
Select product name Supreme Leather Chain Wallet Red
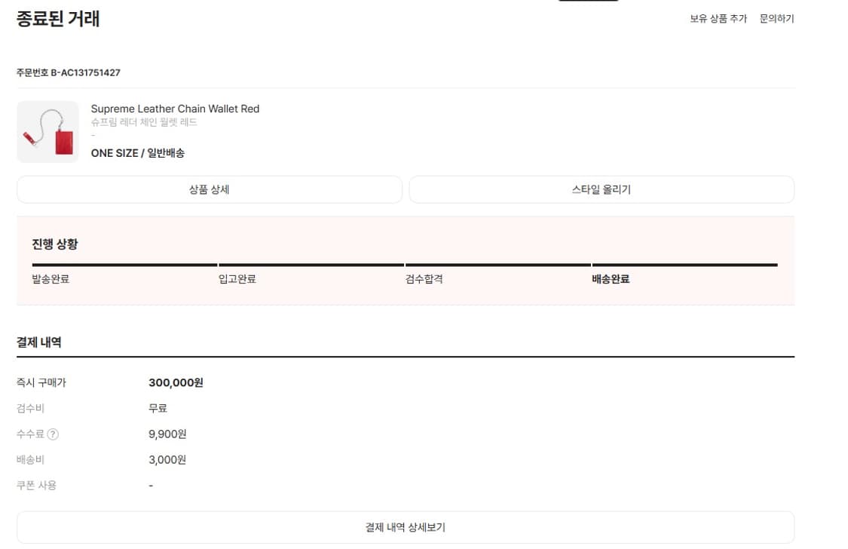click(175, 109)
